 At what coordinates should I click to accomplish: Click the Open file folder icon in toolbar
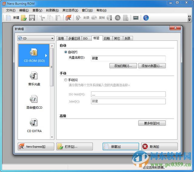pyautogui.click(x=24, y=18)
